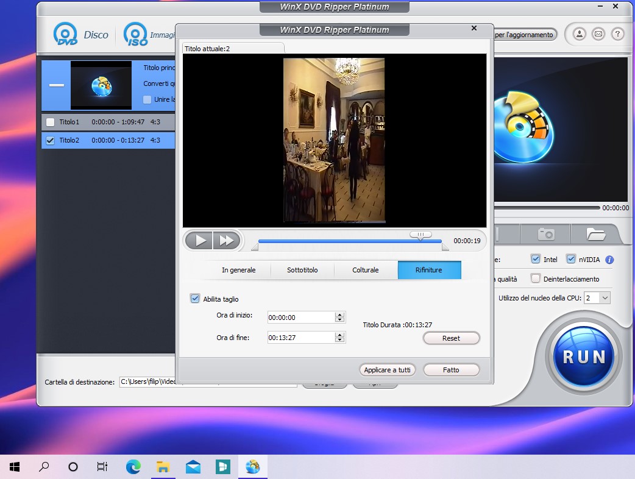Open Cortana from taskbar
Screen dimensions: 635x479
73,467
